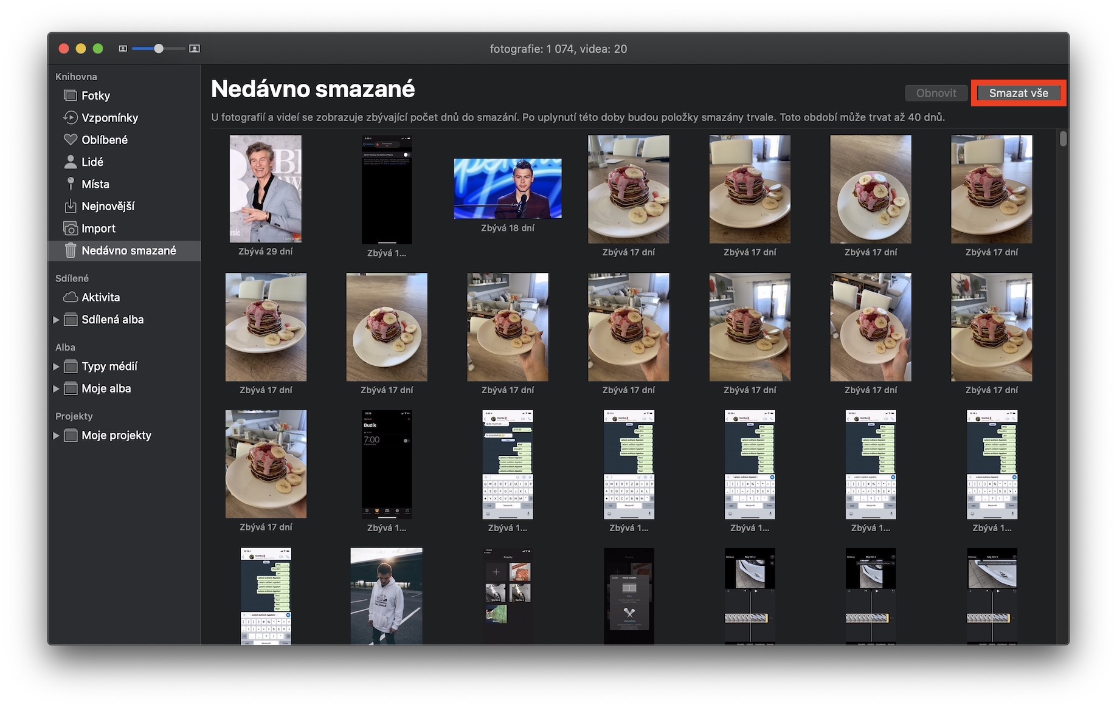Expand the Moje projekty disclosure triangle
The height and width of the screenshot is (708, 1117).
point(56,436)
